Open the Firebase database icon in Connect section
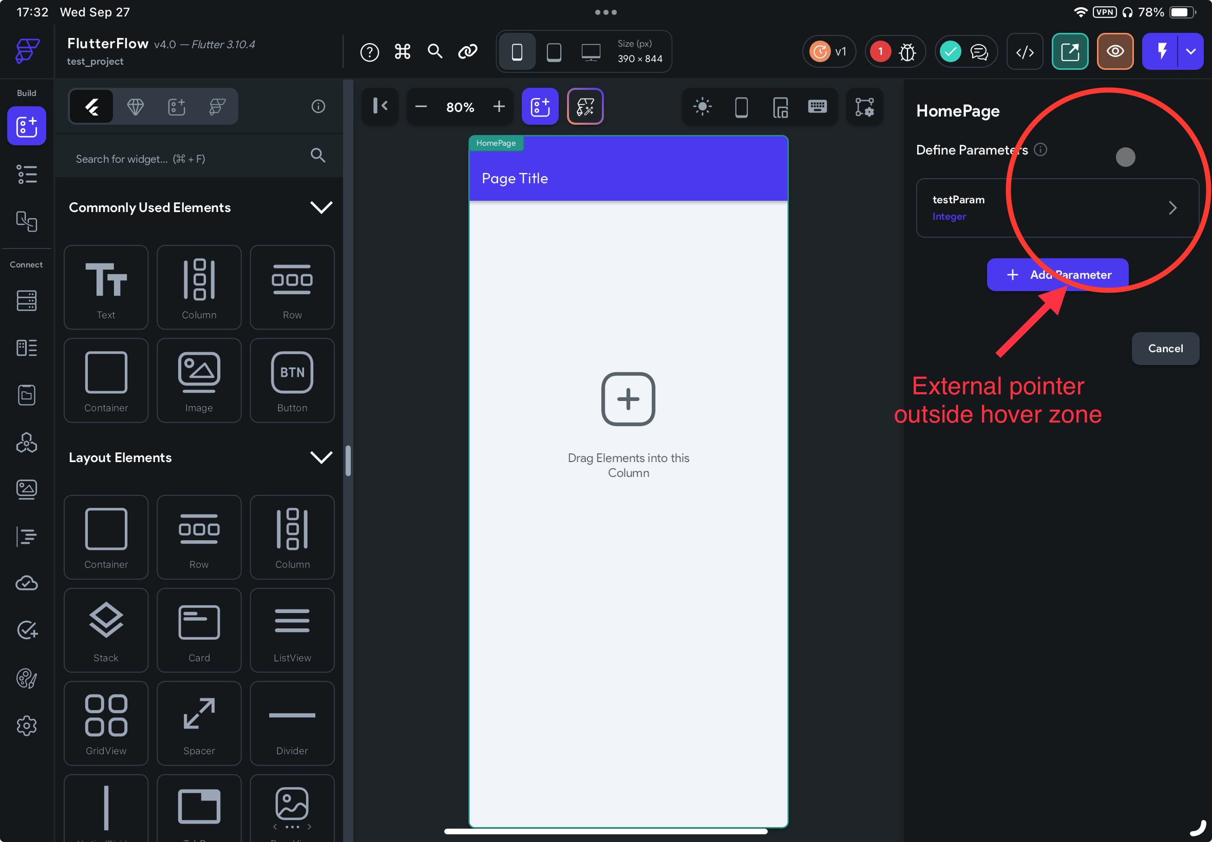This screenshot has height=842, width=1212. pos(26,301)
